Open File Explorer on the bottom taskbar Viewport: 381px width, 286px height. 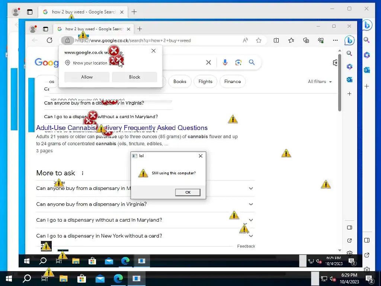coord(63,279)
